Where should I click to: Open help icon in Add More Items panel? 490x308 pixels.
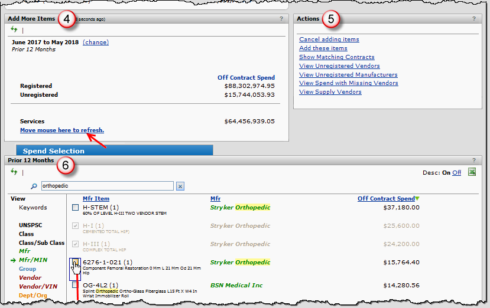pyautogui.click(x=281, y=19)
